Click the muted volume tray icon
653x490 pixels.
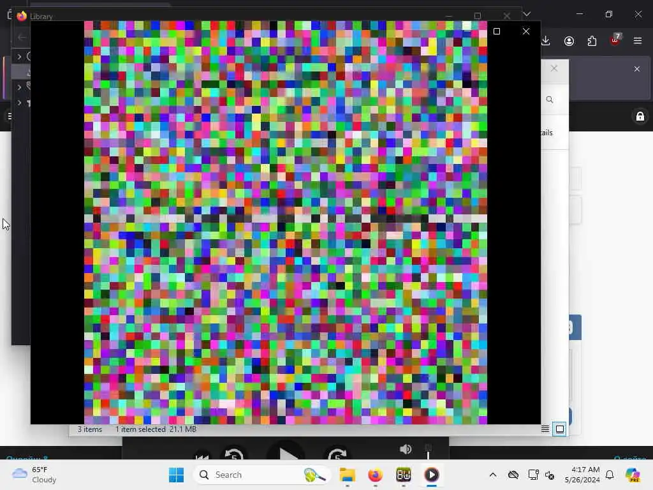click(x=550, y=475)
